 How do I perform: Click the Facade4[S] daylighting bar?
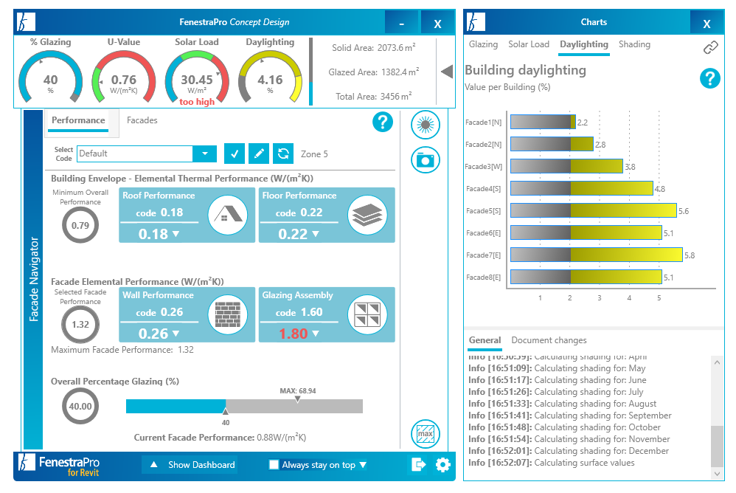pyautogui.click(x=582, y=188)
